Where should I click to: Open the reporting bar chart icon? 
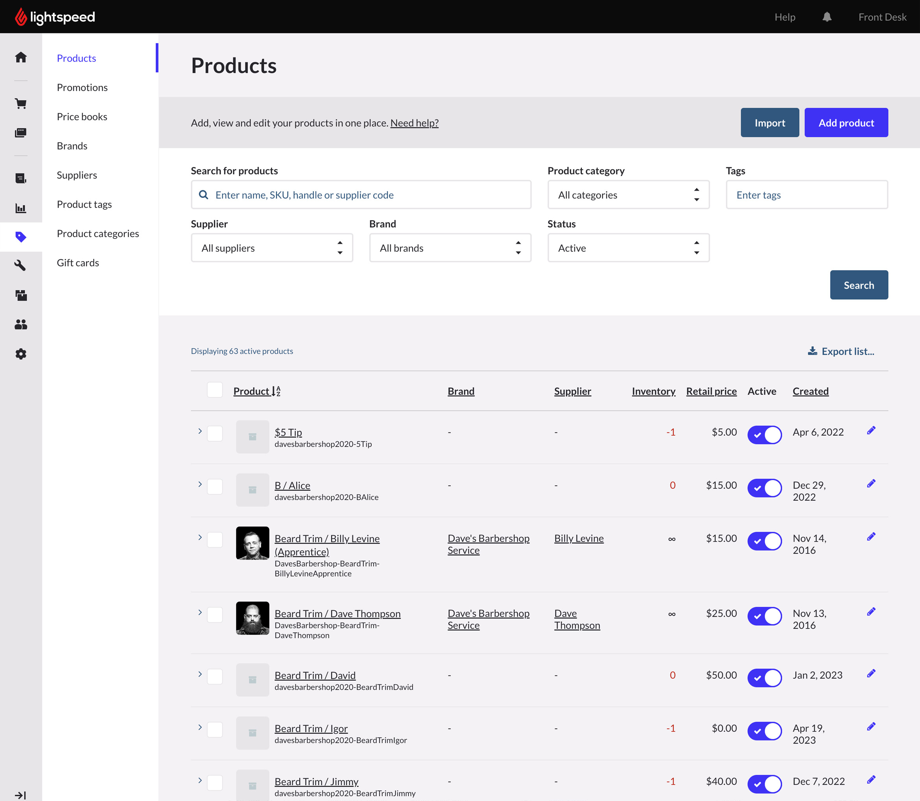pos(20,208)
